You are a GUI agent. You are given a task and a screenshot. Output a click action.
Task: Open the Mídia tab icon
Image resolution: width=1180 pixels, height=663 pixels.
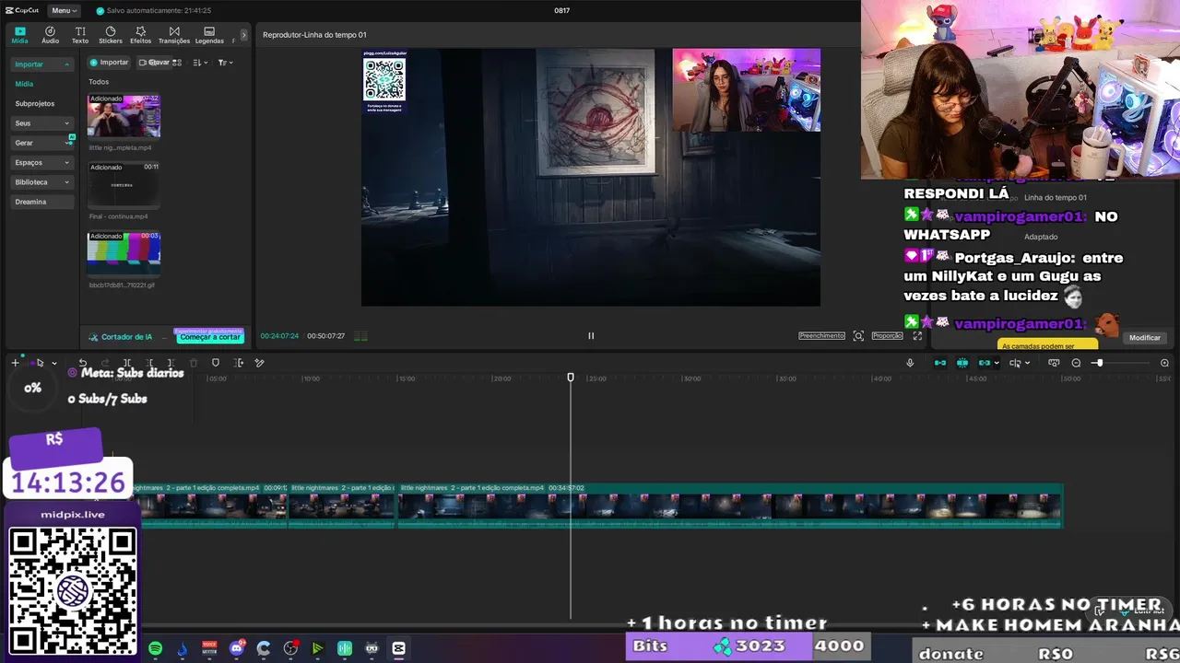click(19, 35)
